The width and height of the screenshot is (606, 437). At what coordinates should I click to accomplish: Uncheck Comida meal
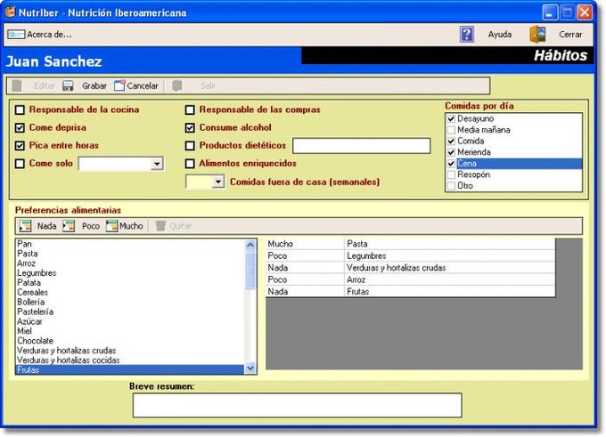pos(451,142)
